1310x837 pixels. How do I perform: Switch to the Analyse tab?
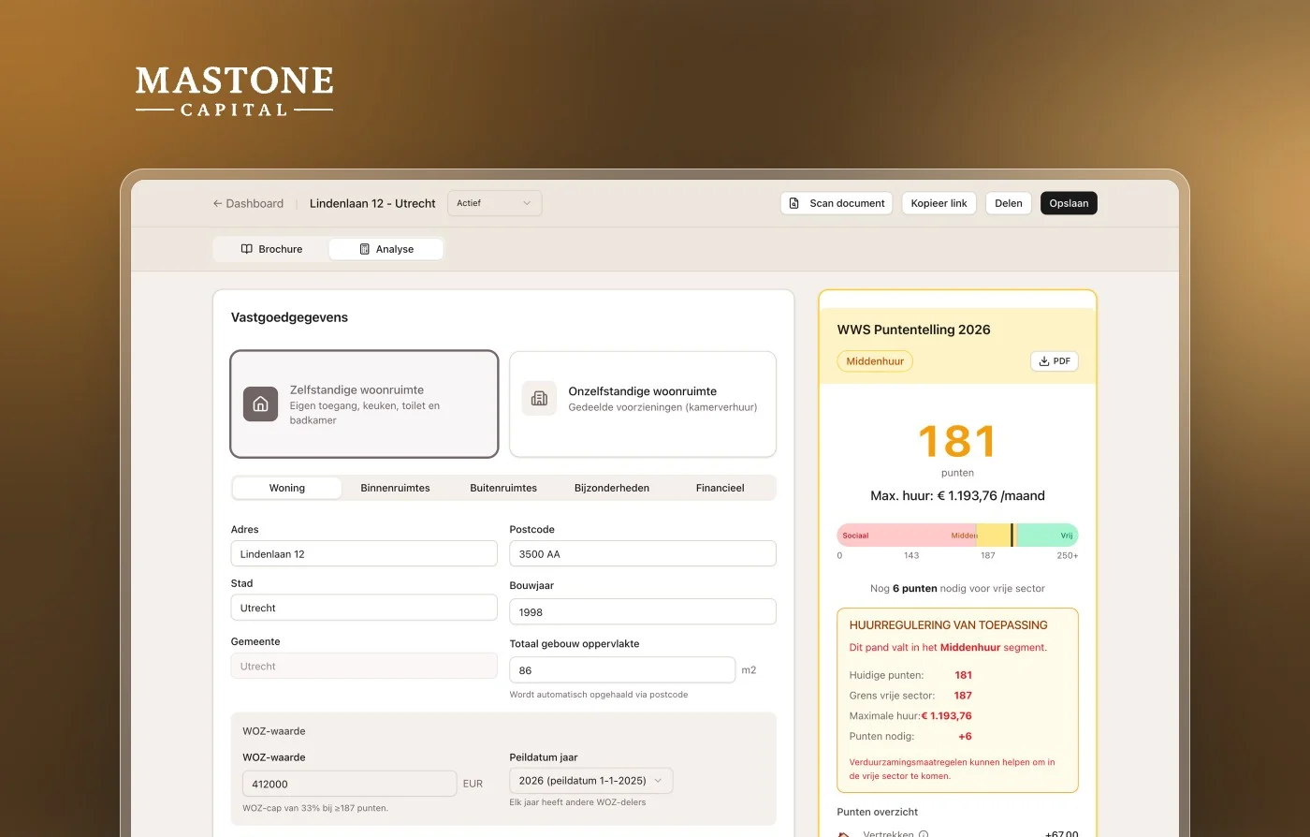point(386,249)
